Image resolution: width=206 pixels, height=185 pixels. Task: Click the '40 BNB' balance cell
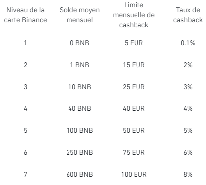(x=79, y=108)
